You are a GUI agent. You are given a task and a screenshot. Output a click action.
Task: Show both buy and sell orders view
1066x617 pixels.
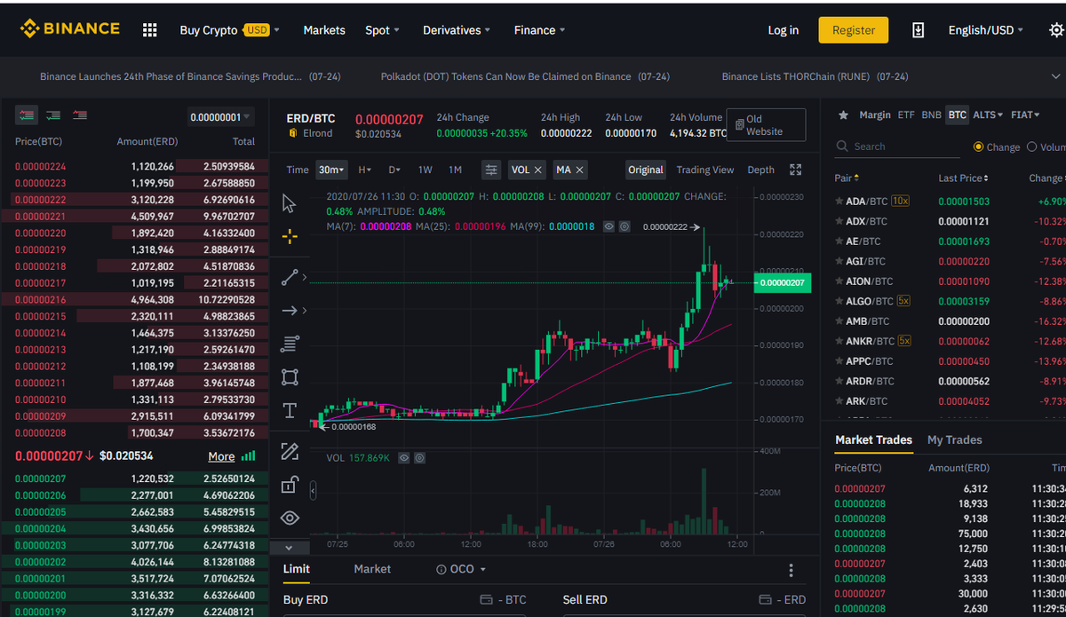tap(27, 115)
